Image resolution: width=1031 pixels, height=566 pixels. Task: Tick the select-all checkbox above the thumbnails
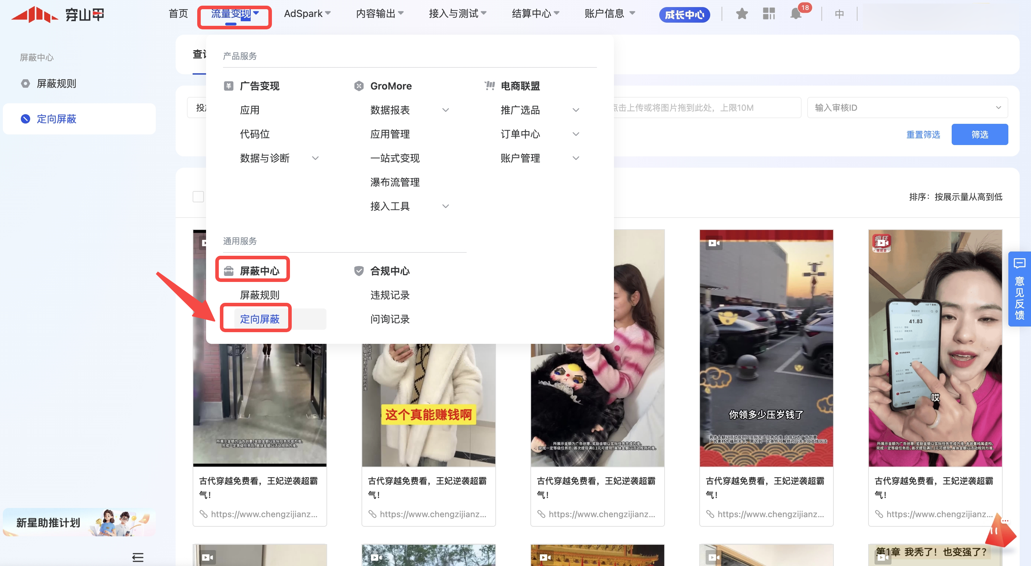(198, 197)
